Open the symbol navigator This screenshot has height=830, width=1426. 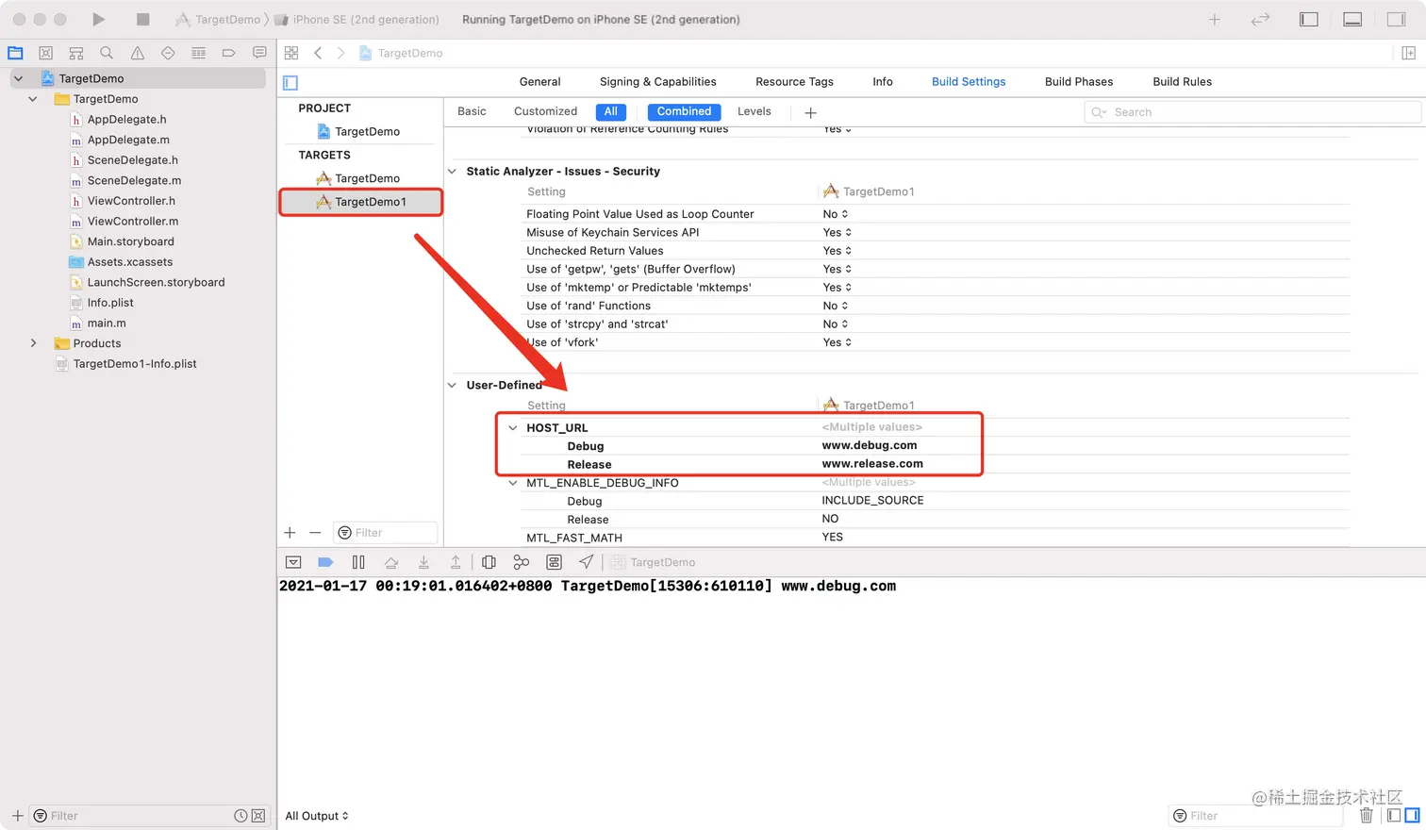(76, 53)
